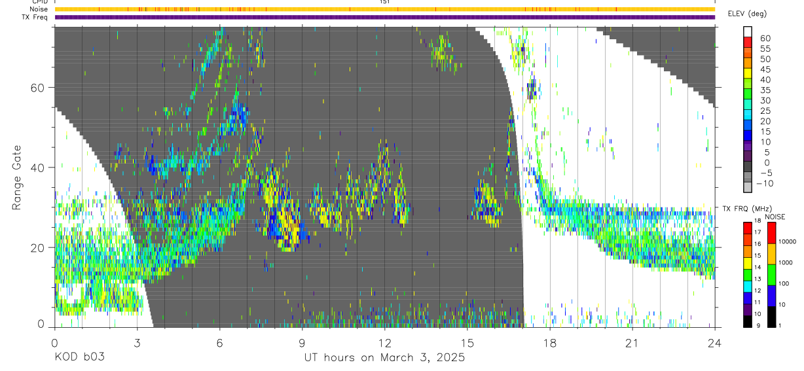
Task: Click the Range Gate y-axis label
Action: (17, 177)
